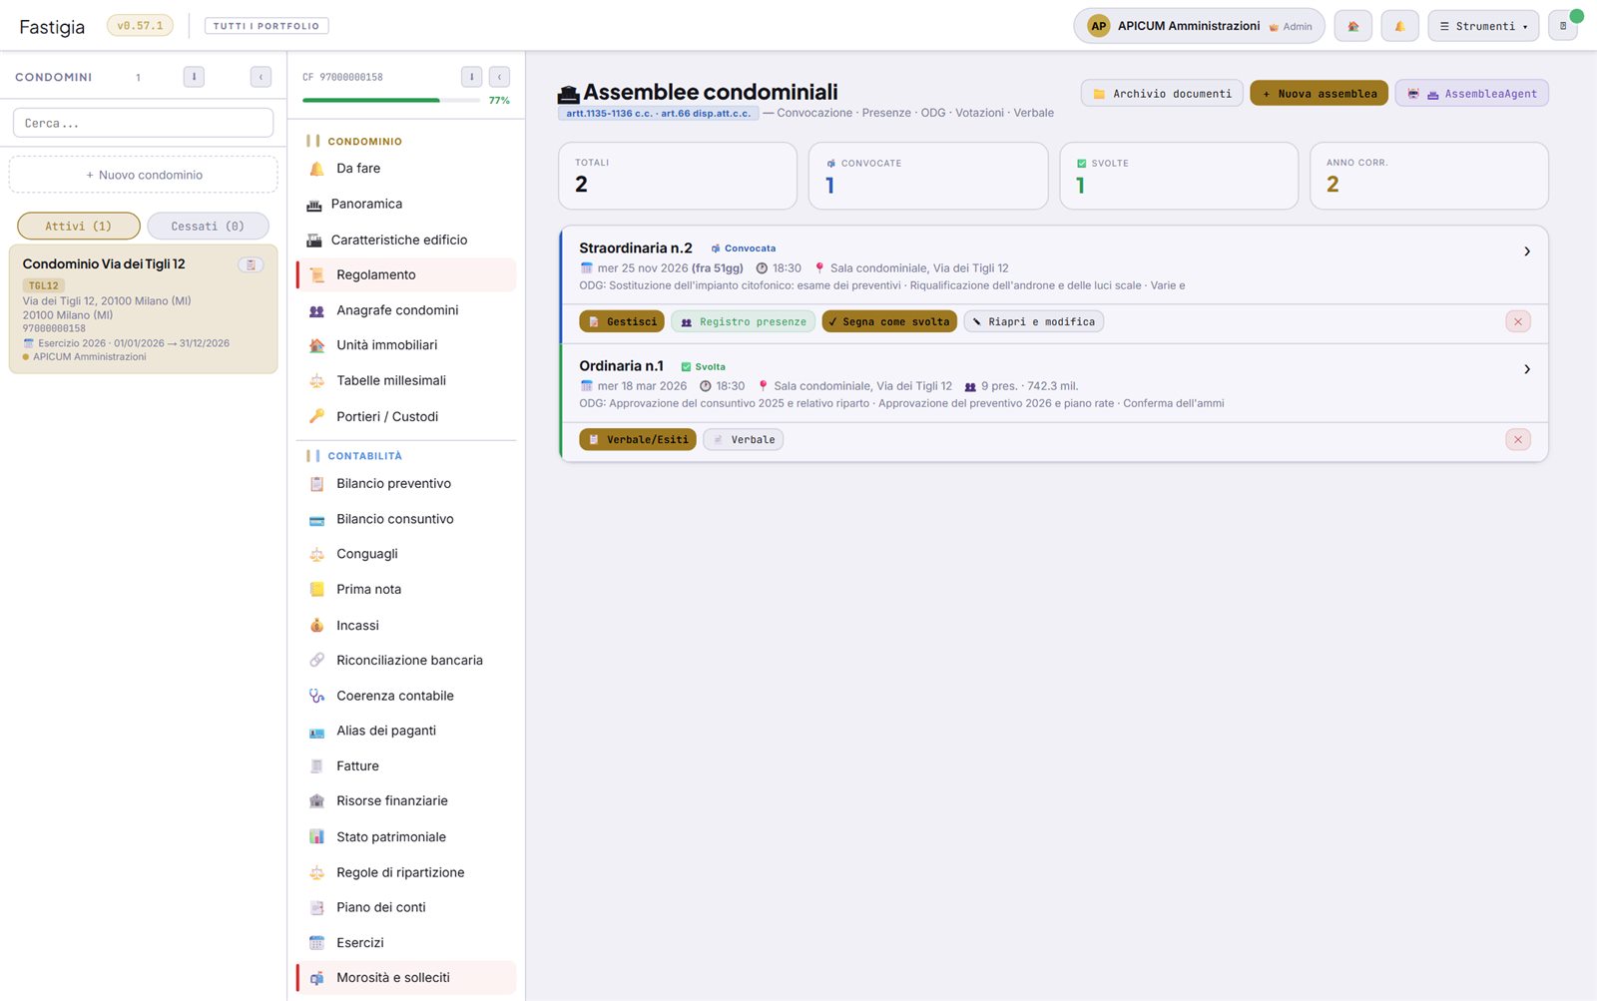Viewport: 1597px width, 1001px height.
Task: Expand the Ordinaria n.1 assembly chevron
Action: point(1526,369)
